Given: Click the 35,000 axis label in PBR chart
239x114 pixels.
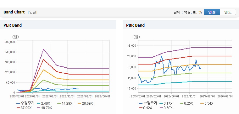Looking at the screenshot, I should (x=132, y=45).
